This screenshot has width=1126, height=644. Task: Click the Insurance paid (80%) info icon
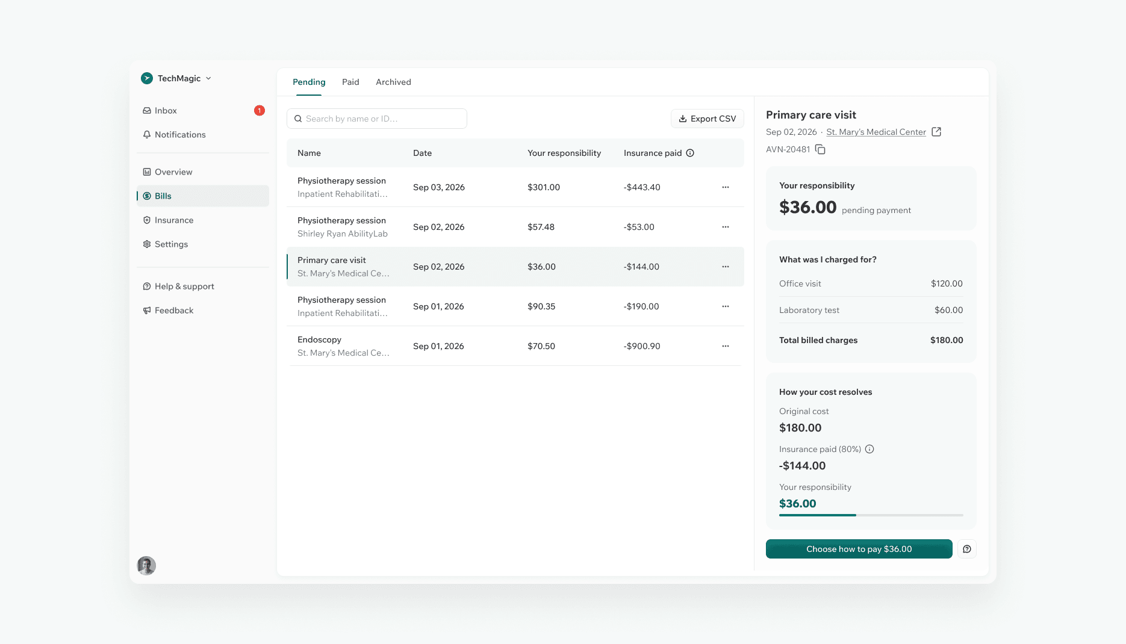click(x=869, y=449)
